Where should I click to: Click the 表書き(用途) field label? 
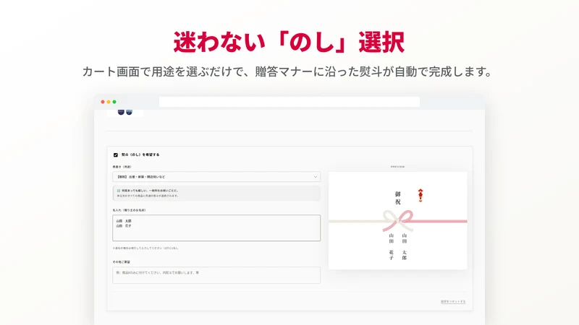point(122,167)
